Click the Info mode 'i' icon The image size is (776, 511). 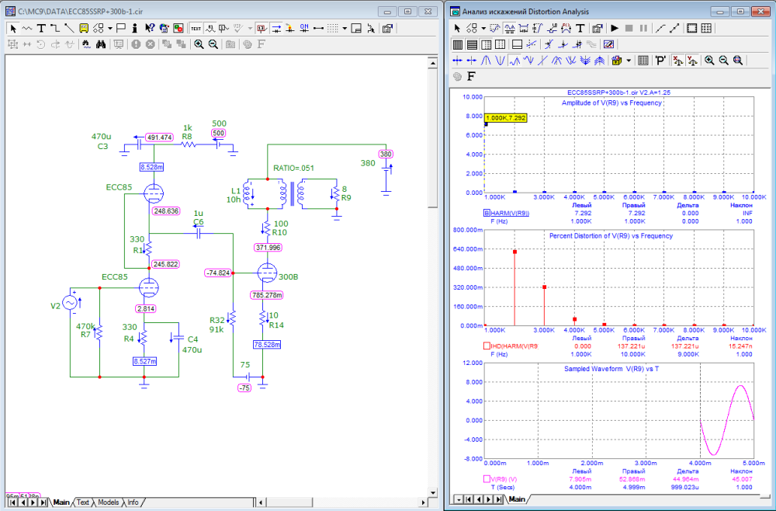[135, 27]
